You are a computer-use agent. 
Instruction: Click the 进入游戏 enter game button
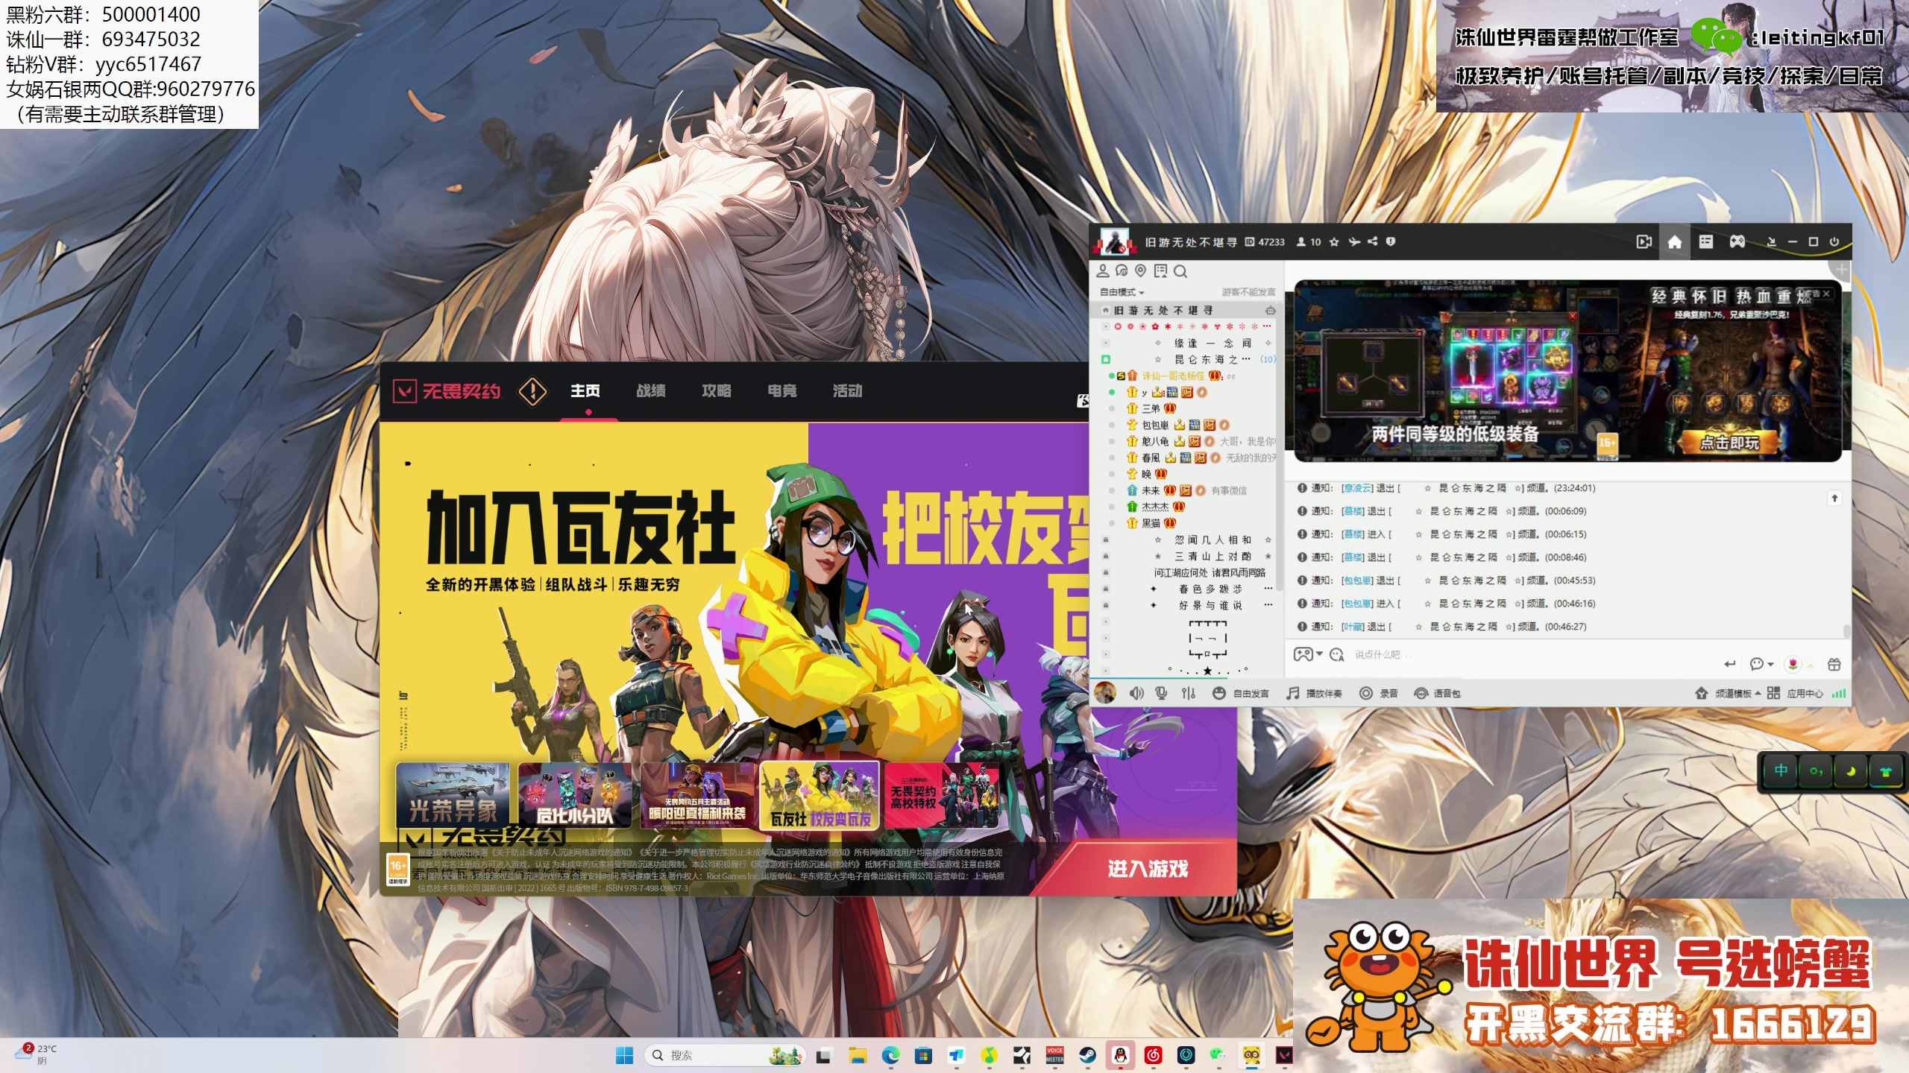pyautogui.click(x=1147, y=869)
